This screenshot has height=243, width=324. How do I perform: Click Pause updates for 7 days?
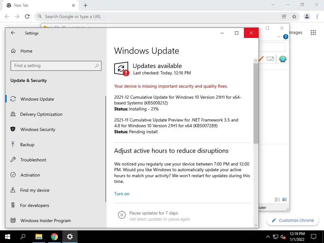[x=153, y=213]
